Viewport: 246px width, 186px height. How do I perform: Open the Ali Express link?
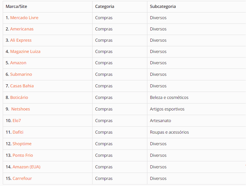pos(21,40)
